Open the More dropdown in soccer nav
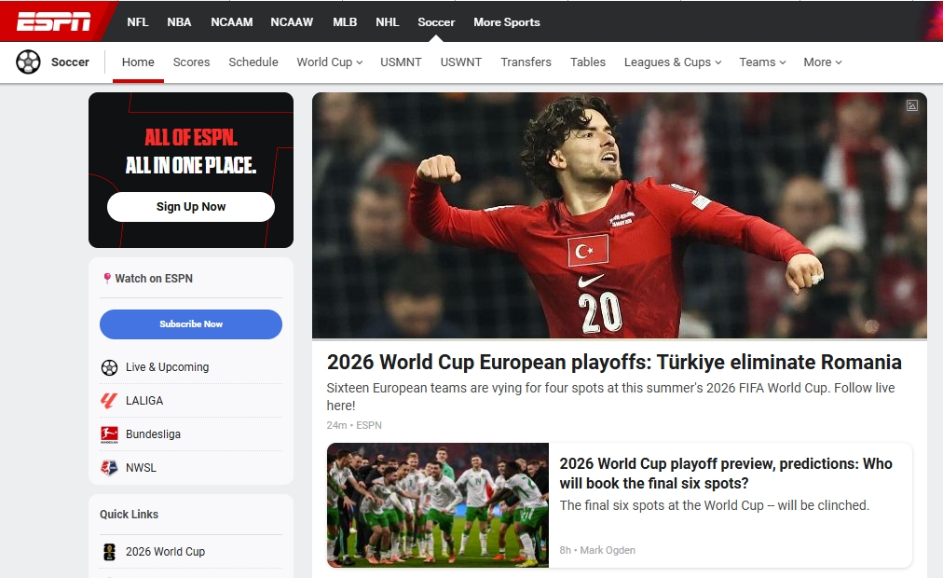 pos(822,62)
